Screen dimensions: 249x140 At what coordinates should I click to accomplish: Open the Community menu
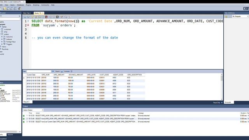pyautogui.click(x=45, y=5)
